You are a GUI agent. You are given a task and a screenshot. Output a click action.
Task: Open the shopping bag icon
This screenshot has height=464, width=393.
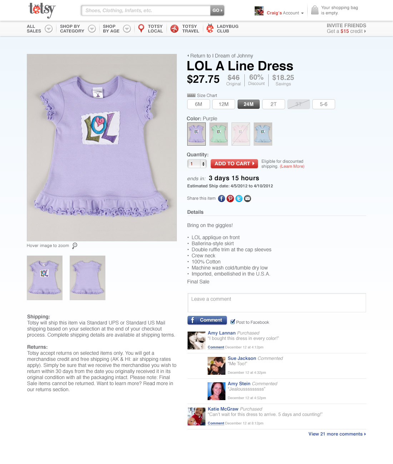[315, 10]
